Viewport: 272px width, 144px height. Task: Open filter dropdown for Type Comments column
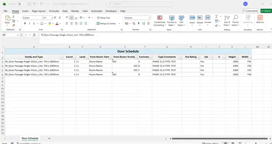click(180, 57)
